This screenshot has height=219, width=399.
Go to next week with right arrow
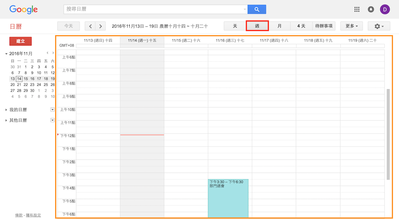click(x=101, y=26)
